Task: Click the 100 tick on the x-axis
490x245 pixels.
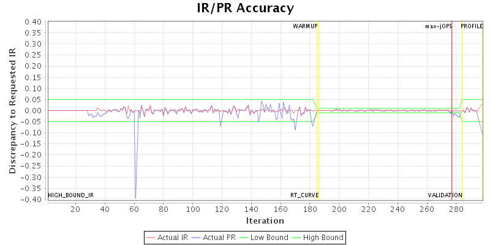Action: [193, 209]
